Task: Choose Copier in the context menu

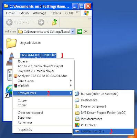Action: pyautogui.click(x=43, y=105)
